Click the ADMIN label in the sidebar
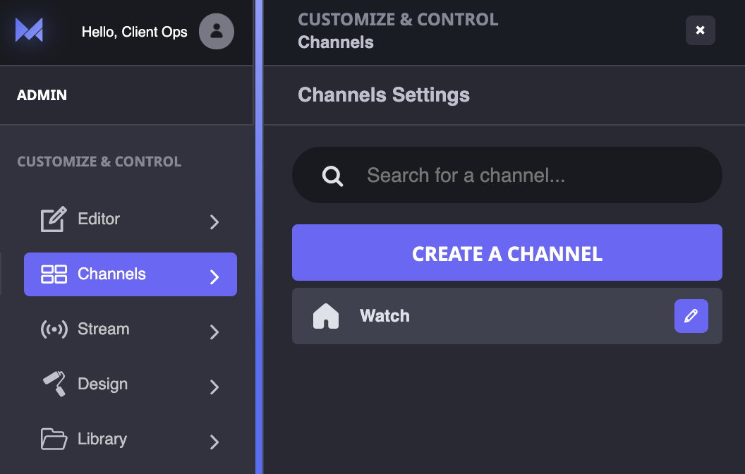 click(42, 95)
